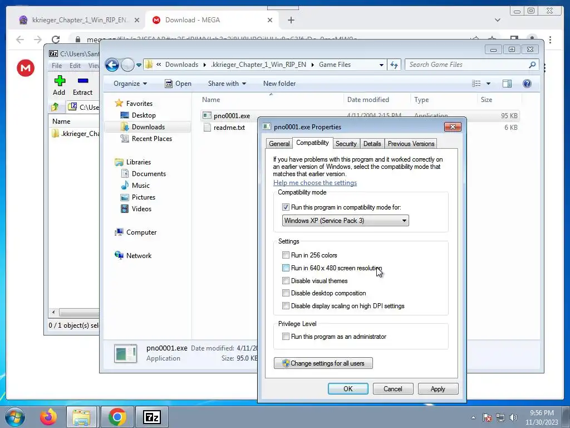The height and width of the screenshot is (428, 570).
Task: Click the Extract icon in 7-Zip
Action: click(83, 80)
